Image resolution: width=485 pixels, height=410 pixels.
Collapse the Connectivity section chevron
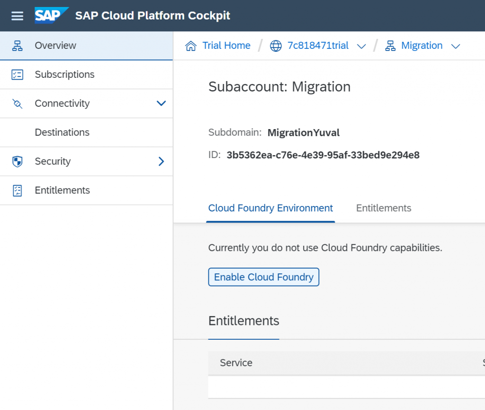[x=161, y=103]
